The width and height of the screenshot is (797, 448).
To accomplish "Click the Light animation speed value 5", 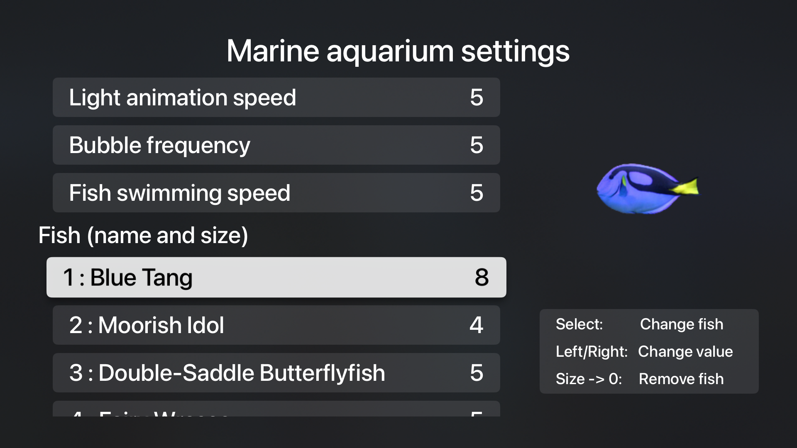I will pos(477,97).
